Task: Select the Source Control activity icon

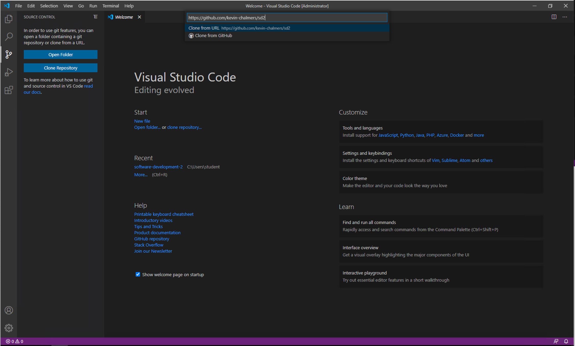Action: (9, 54)
